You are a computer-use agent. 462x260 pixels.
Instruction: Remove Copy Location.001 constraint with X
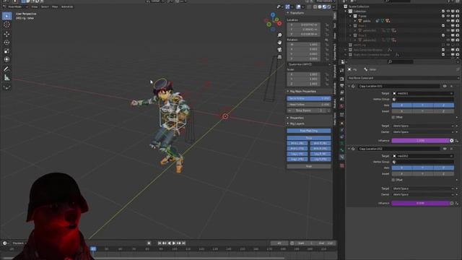coord(451,86)
